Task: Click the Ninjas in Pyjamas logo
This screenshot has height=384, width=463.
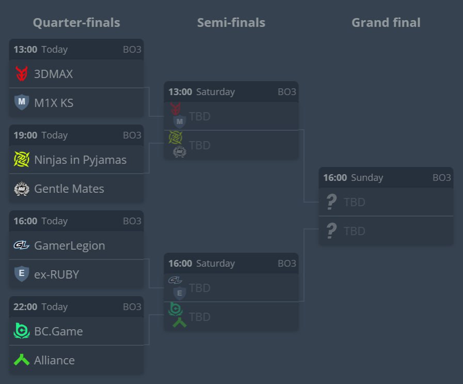Action: click(21, 160)
